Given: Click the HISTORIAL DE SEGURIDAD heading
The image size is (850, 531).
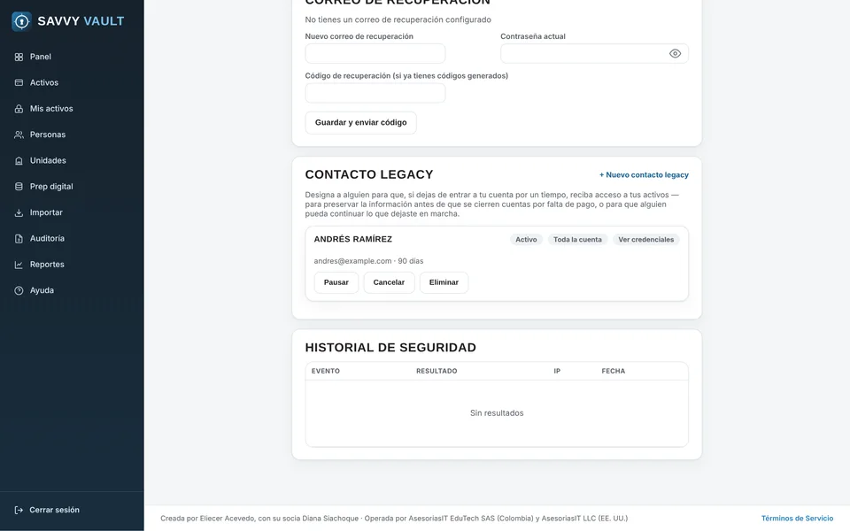Looking at the screenshot, I should click(x=390, y=348).
